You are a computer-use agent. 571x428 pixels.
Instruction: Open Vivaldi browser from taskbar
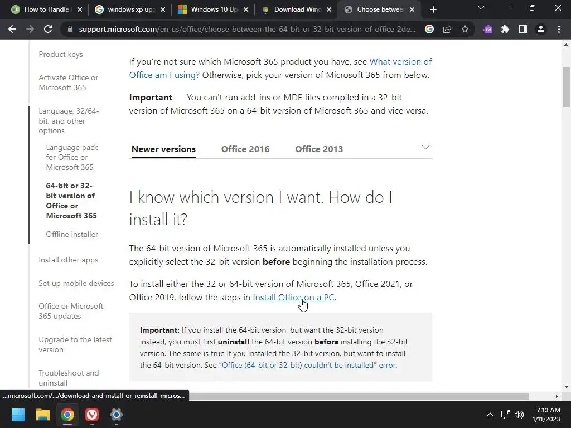tap(92, 415)
